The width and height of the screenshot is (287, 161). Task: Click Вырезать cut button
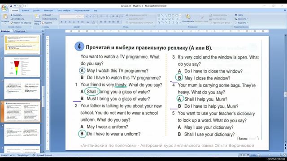pyautogui.click(x=16, y=15)
